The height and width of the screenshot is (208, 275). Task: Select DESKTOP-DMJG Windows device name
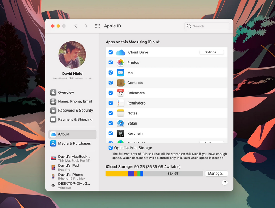click(74, 184)
